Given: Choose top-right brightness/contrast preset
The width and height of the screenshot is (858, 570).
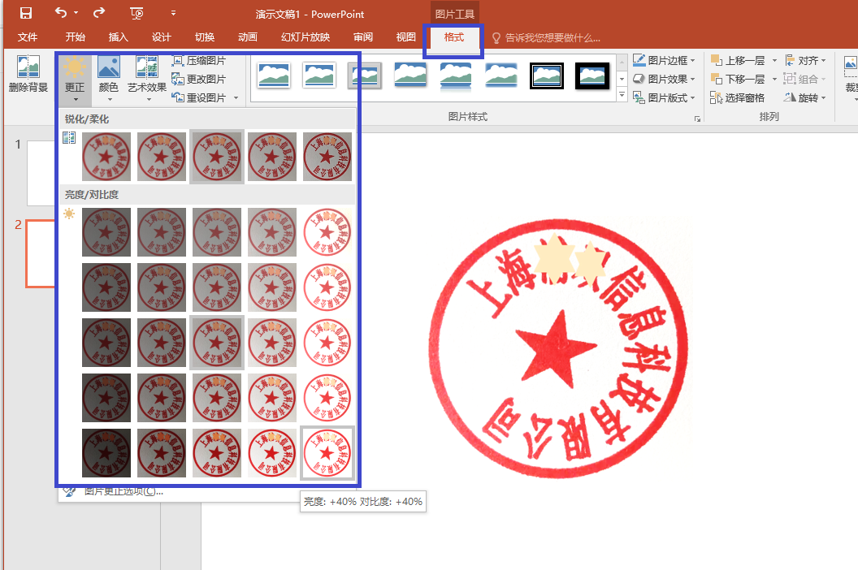Looking at the screenshot, I should point(327,232).
